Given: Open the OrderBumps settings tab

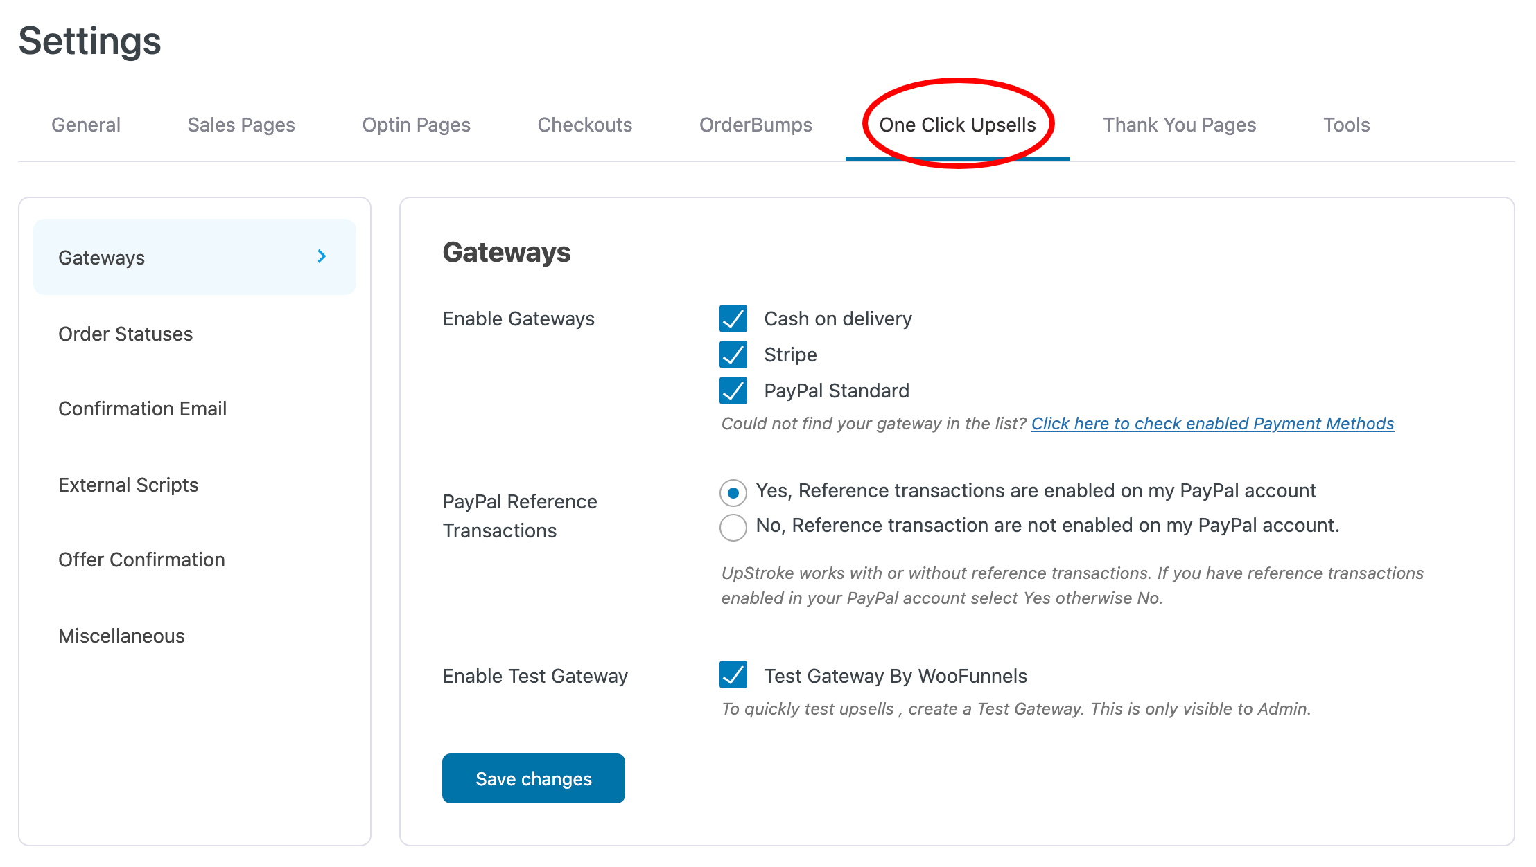Looking at the screenshot, I should click(755, 125).
